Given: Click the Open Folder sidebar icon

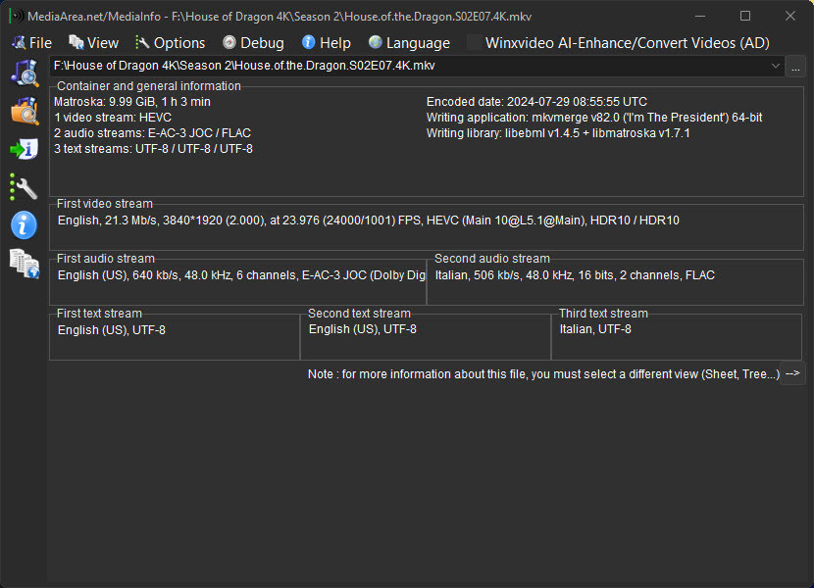Looking at the screenshot, I should 25,111.
